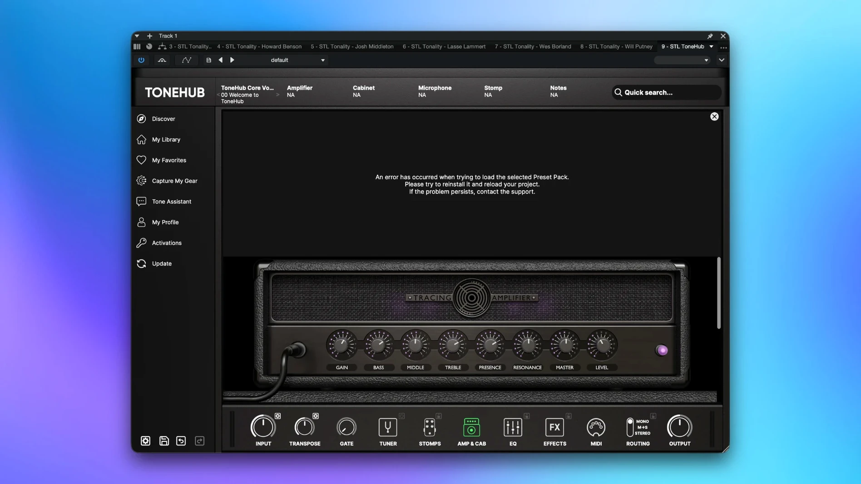Toggle the Mono/M>S/Stereo routing switch
Viewport: 861px width, 484px height.
tap(630, 427)
